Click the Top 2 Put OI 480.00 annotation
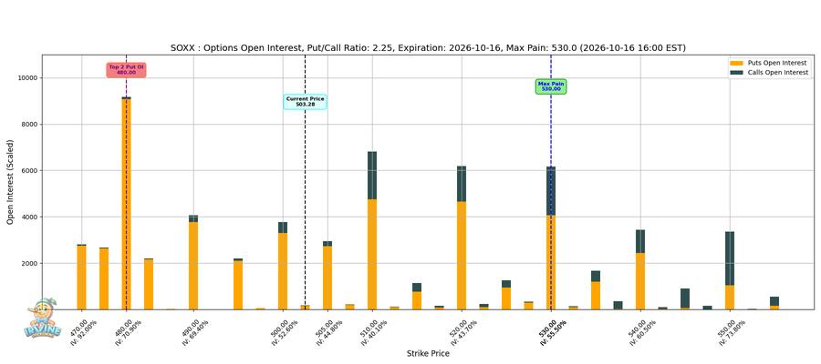Viewport: 821px width, 364px height. click(126, 70)
